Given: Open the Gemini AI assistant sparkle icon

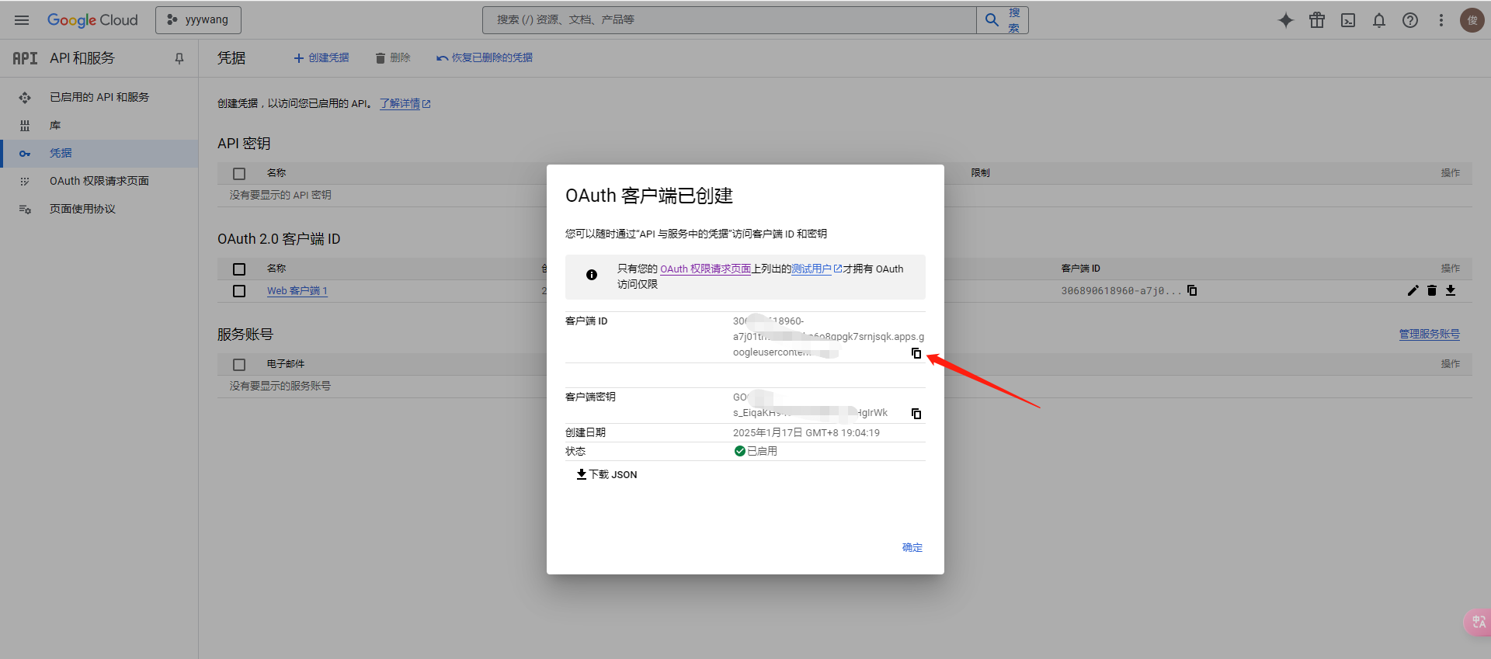Looking at the screenshot, I should [x=1286, y=20].
